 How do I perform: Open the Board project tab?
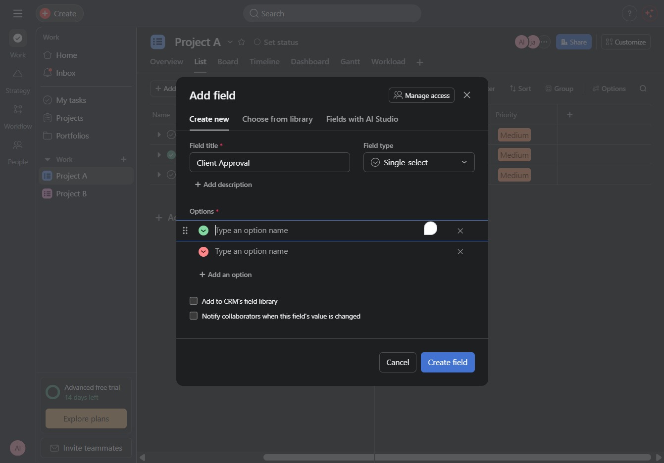pos(228,61)
